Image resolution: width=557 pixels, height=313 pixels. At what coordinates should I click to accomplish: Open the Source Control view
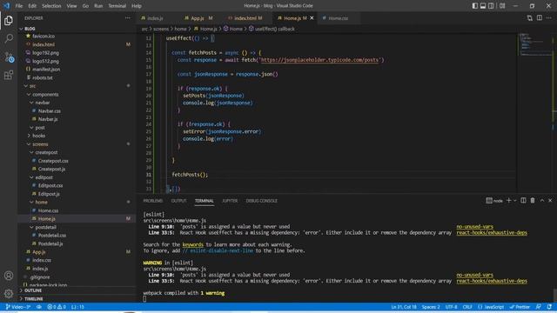(x=9, y=57)
